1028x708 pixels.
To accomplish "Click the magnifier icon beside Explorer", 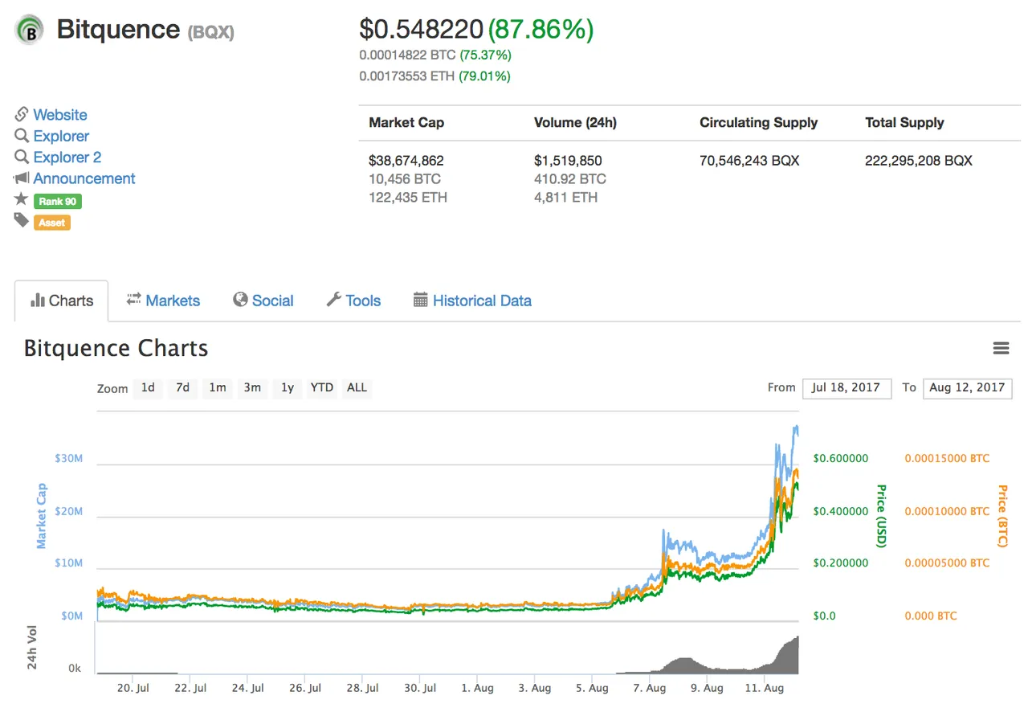I will [22, 136].
